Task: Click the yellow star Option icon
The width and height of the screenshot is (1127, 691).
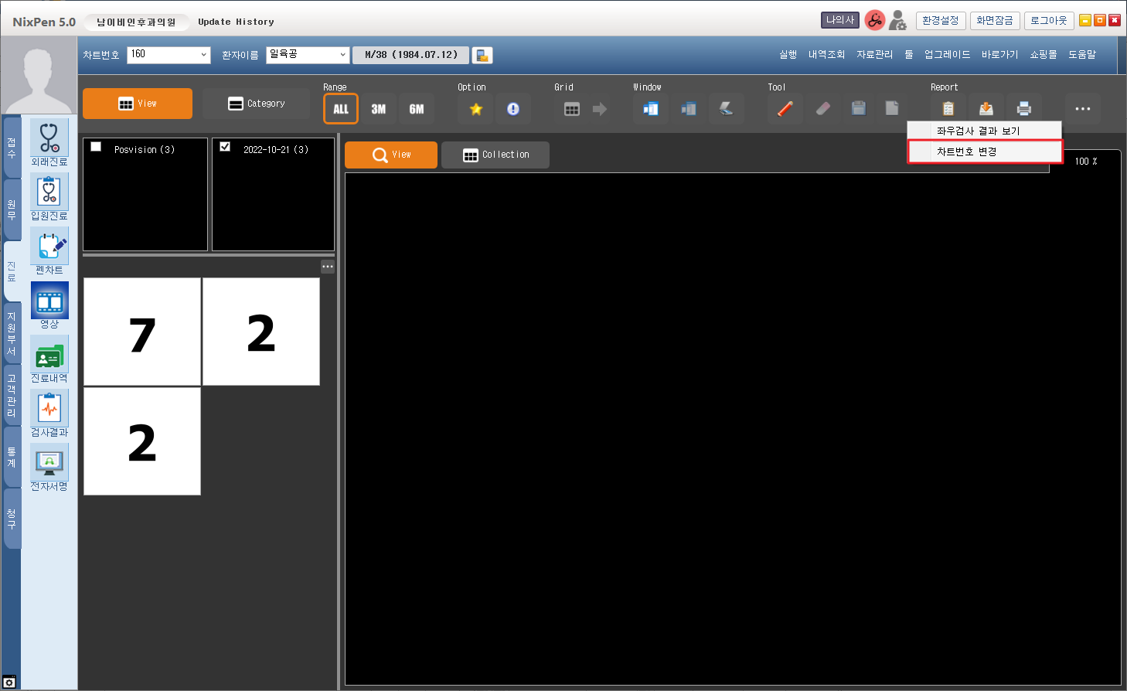Action: pos(476,109)
